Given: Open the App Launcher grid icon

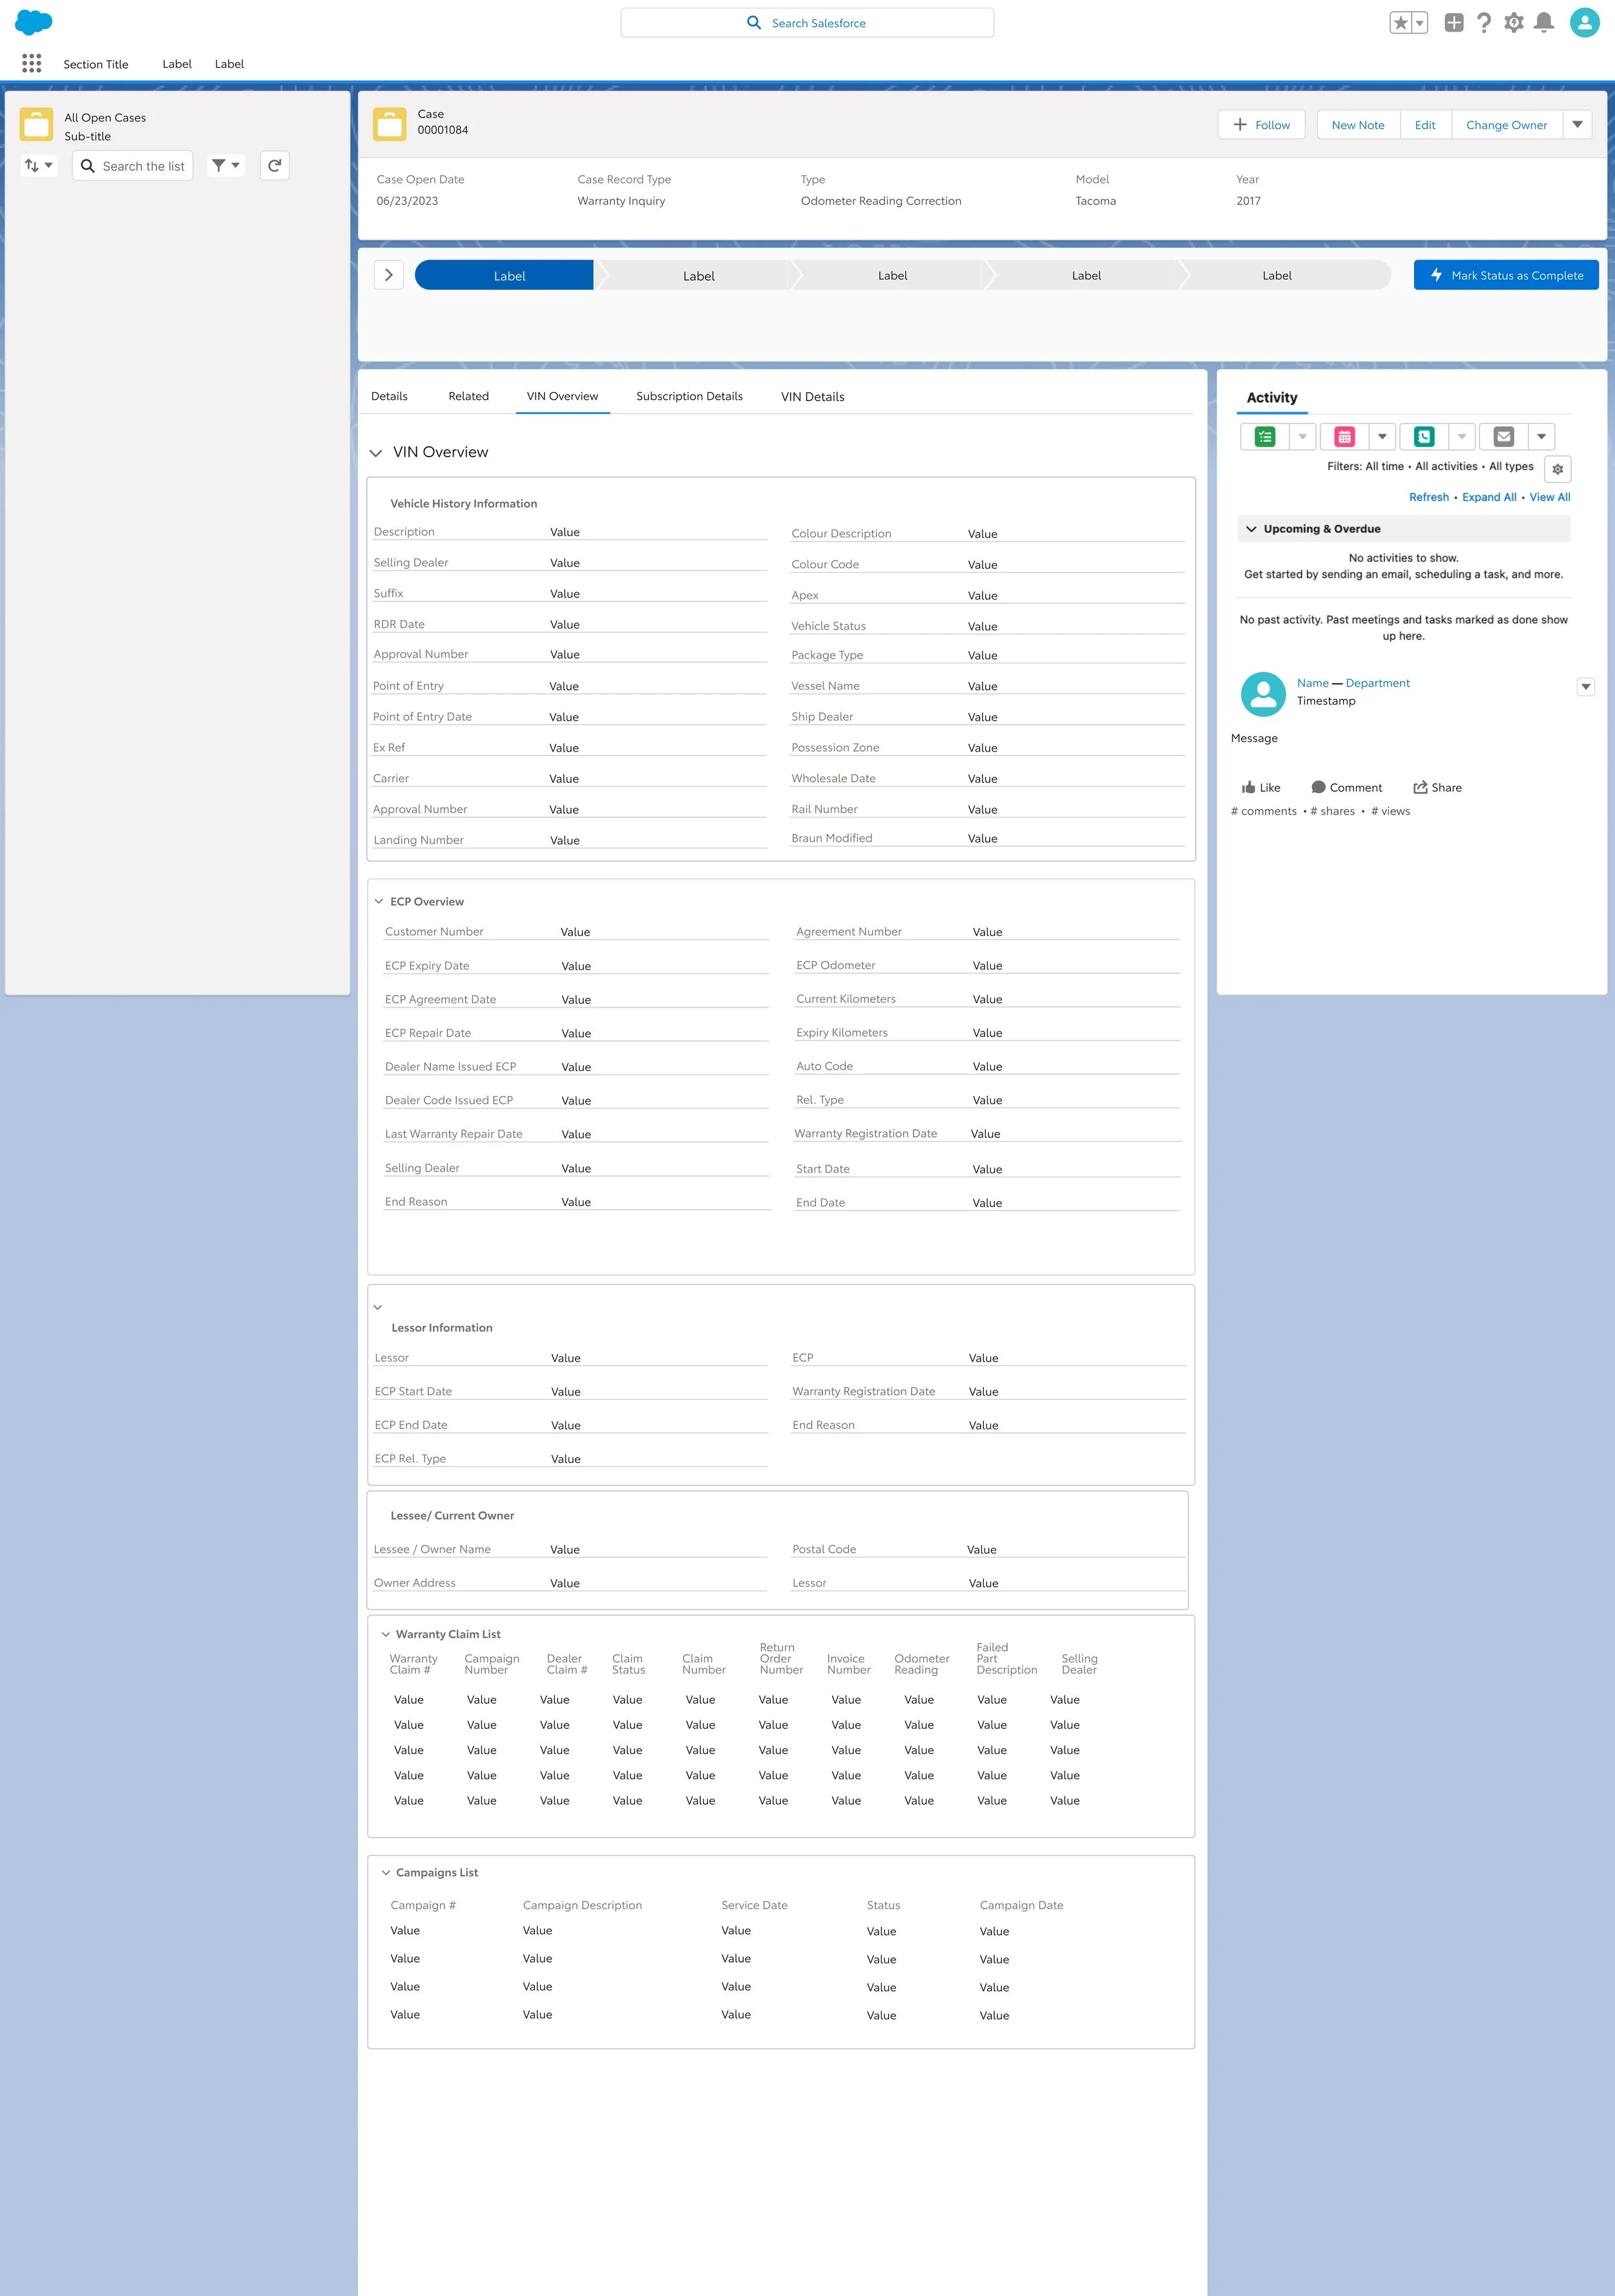Looking at the screenshot, I should point(31,63).
